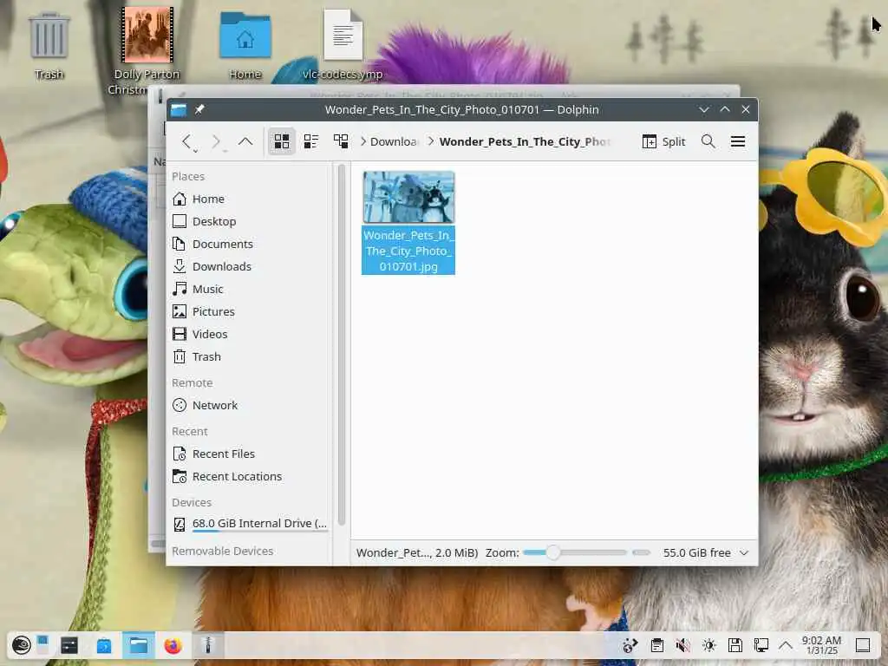This screenshot has width=888, height=666.
Task: Open the brightness tray icon
Action: pos(709,645)
